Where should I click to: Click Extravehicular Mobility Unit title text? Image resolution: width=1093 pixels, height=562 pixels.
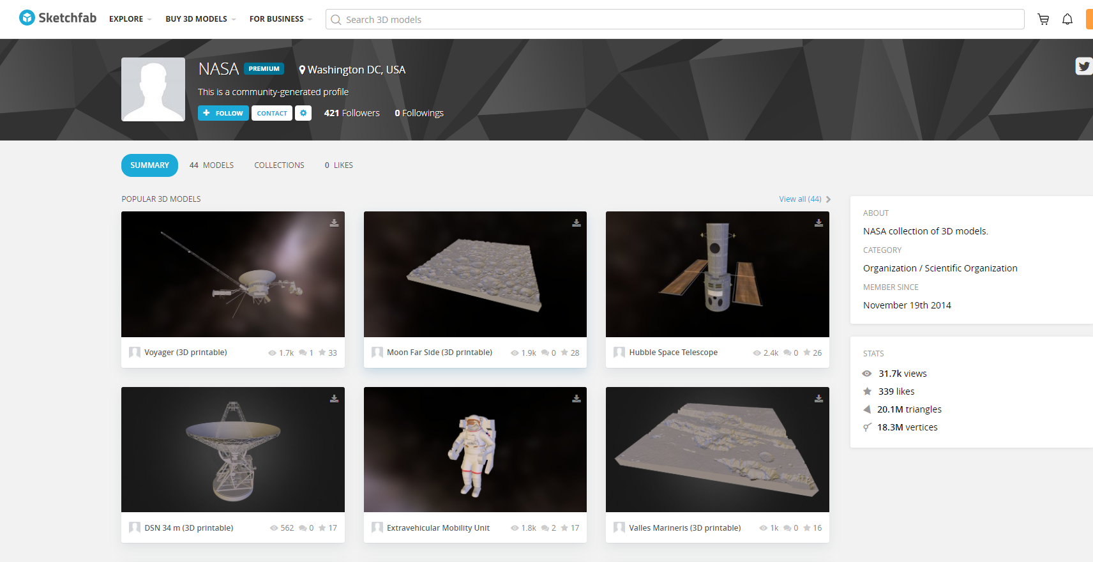(438, 528)
